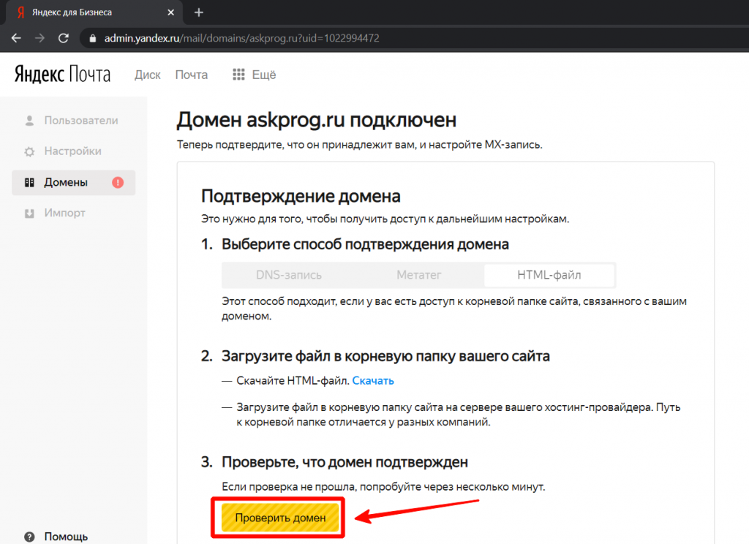Reload the page with refresh icon

(63, 38)
